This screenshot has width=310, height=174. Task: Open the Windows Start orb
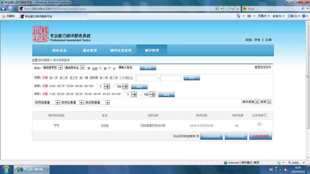pos(6,169)
